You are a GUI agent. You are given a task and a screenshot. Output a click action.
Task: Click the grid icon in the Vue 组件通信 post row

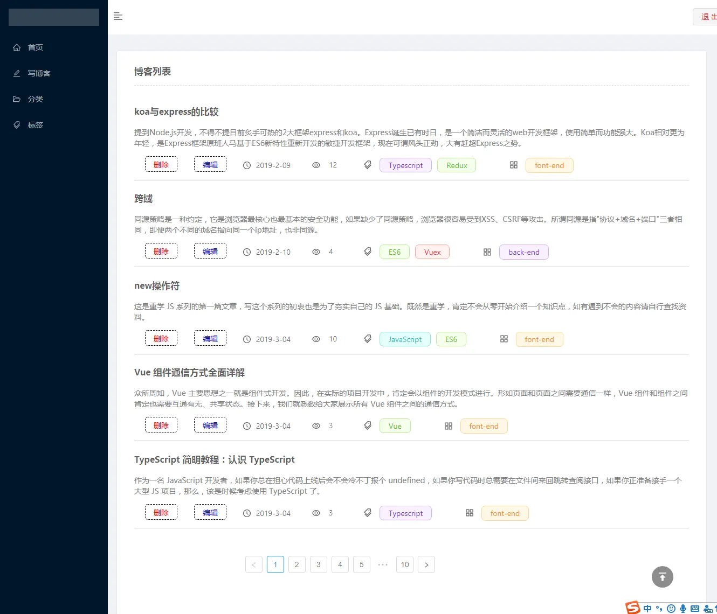(449, 426)
